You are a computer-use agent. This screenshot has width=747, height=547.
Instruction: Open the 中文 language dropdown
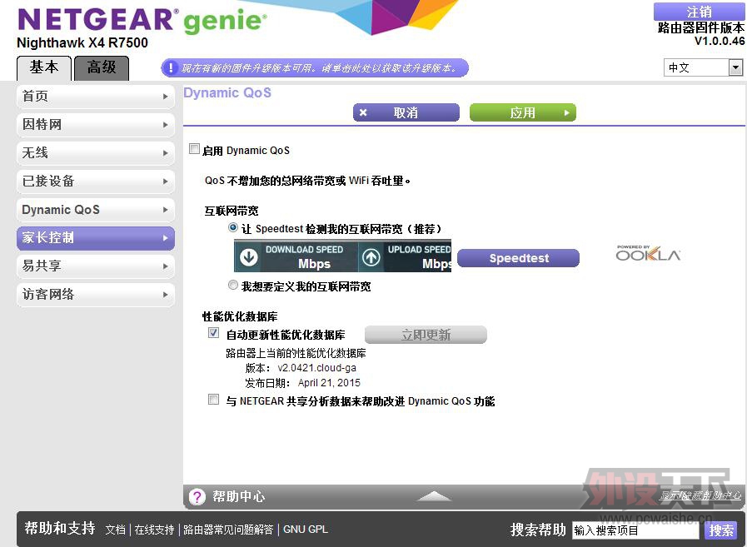pos(703,67)
